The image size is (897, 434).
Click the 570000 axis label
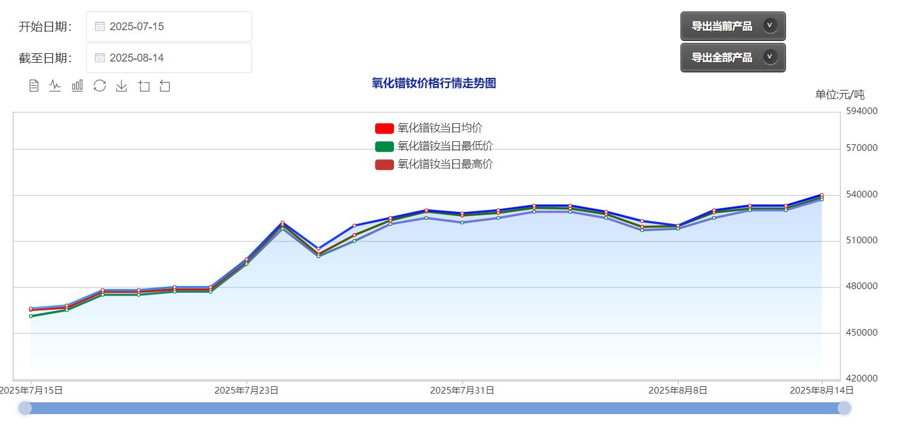click(862, 148)
